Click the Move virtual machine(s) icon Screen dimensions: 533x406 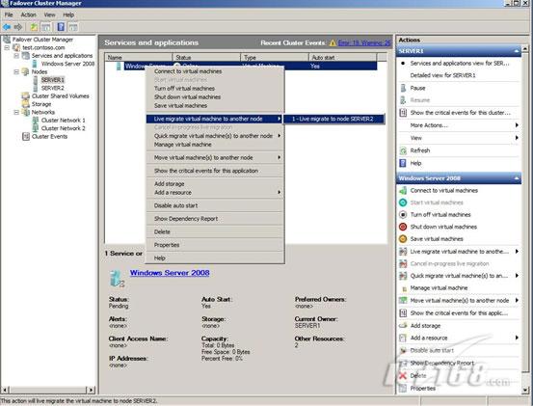tap(403, 301)
